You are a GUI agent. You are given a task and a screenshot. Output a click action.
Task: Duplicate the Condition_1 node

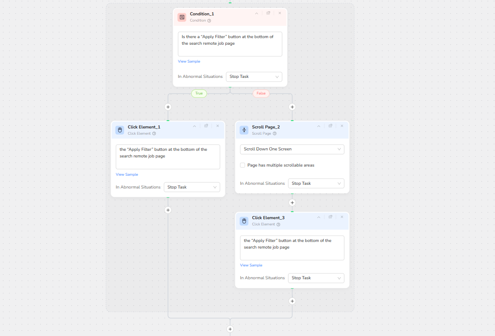coord(268,13)
